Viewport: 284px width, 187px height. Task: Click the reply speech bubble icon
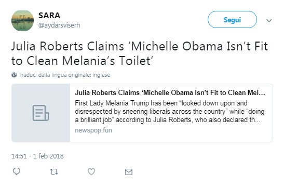17,171
